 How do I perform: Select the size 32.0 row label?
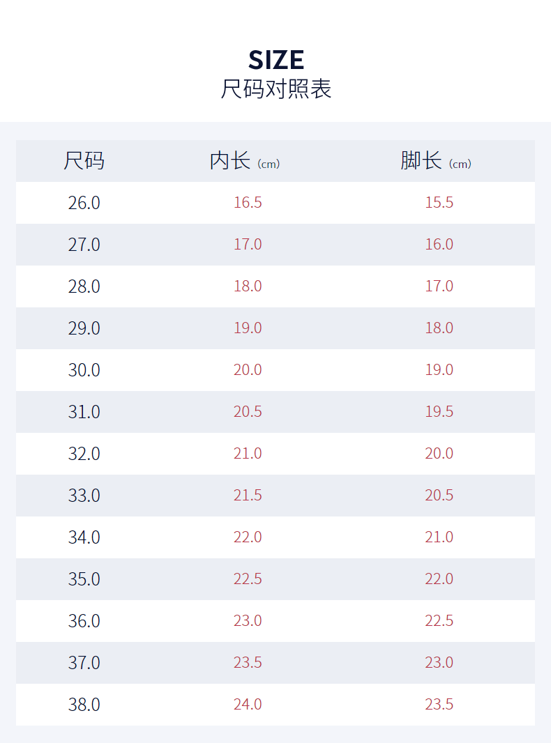[84, 454]
